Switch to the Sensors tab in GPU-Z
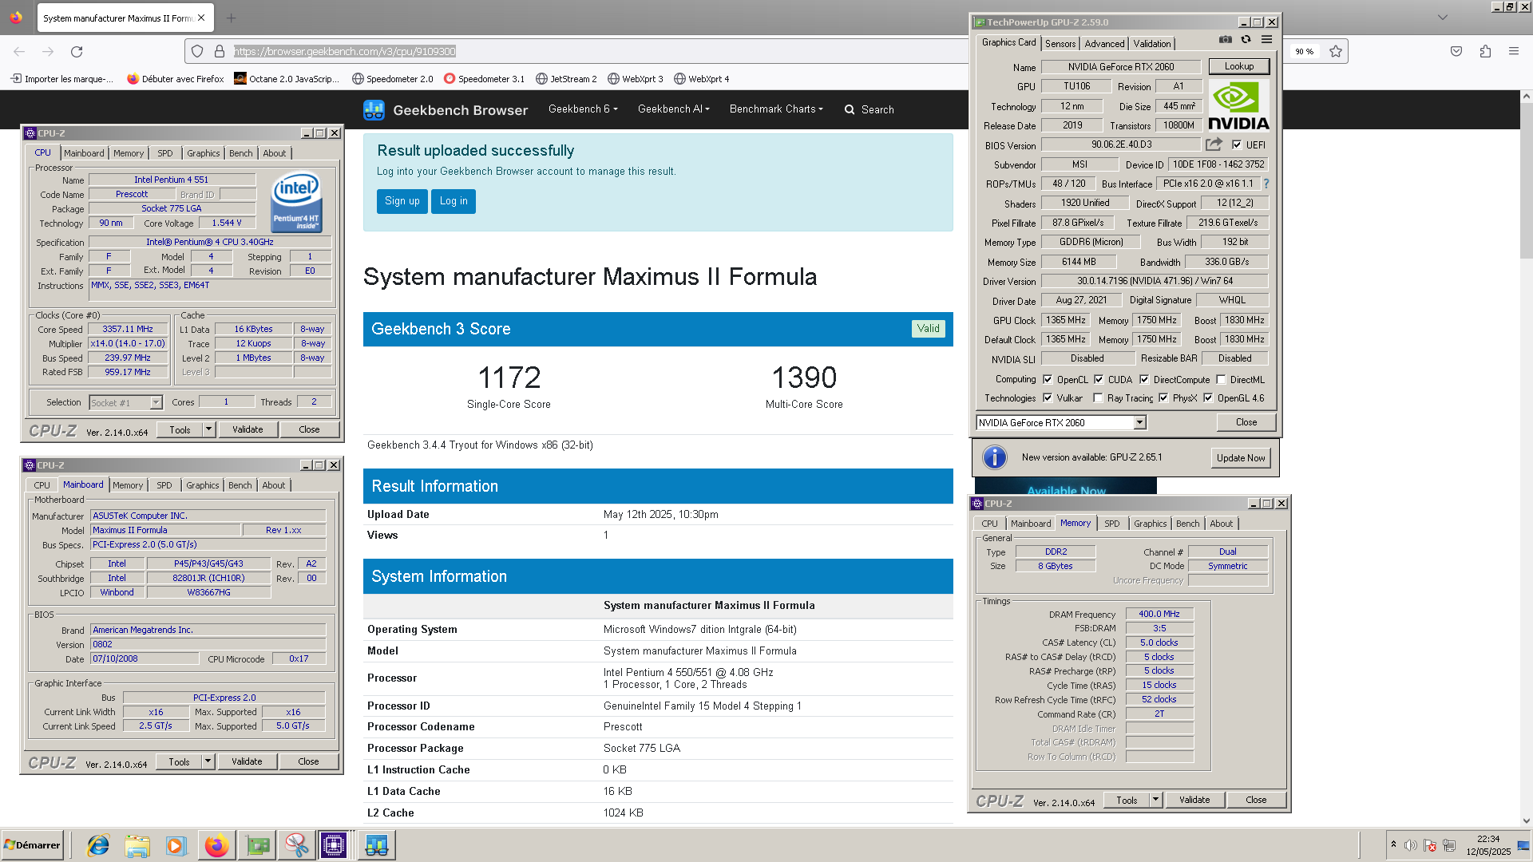The height and width of the screenshot is (862, 1533). pyautogui.click(x=1060, y=44)
